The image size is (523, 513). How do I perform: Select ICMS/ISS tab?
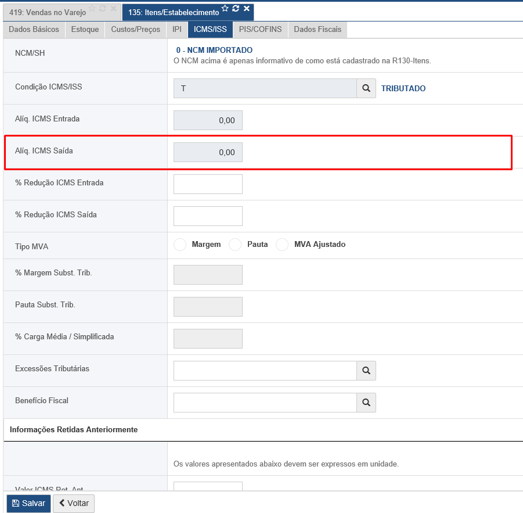click(210, 30)
